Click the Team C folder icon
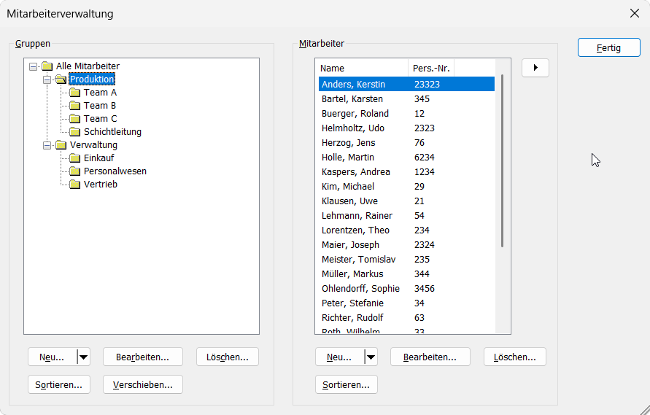Screen dimensions: 650x415 click(x=74, y=119)
